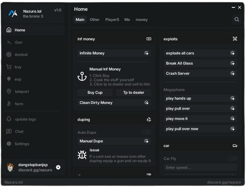Run the play pull over now button

click(200, 129)
